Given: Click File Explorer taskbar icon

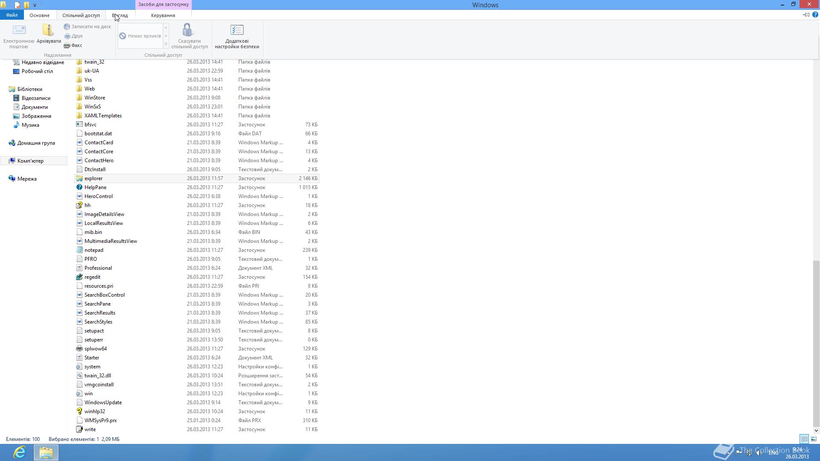Looking at the screenshot, I should coord(46,452).
